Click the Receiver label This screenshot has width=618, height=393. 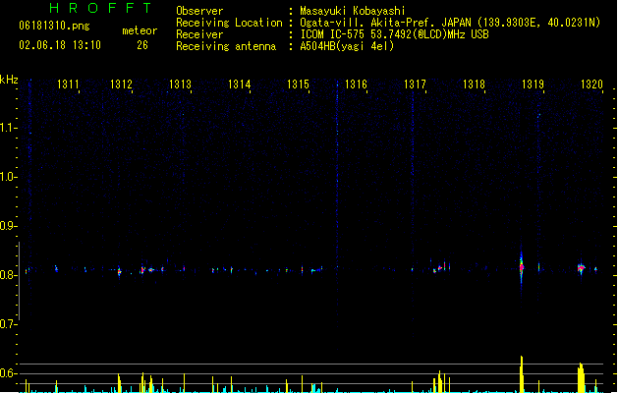(x=199, y=34)
